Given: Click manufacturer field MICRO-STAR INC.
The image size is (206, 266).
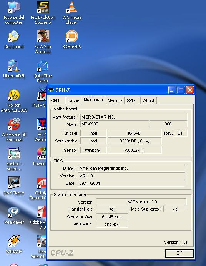Looking at the screenshot, I should [x=134, y=117].
